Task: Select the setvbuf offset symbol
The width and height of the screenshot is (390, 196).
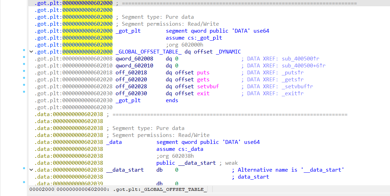Action: pyautogui.click(x=208, y=87)
